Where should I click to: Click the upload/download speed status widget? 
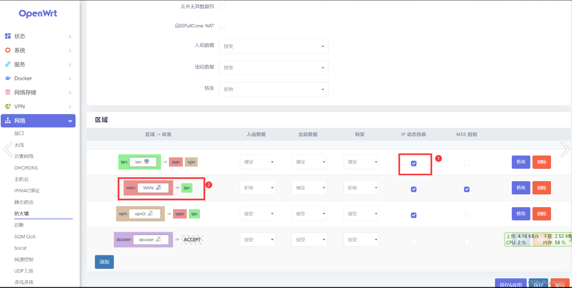(x=538, y=239)
